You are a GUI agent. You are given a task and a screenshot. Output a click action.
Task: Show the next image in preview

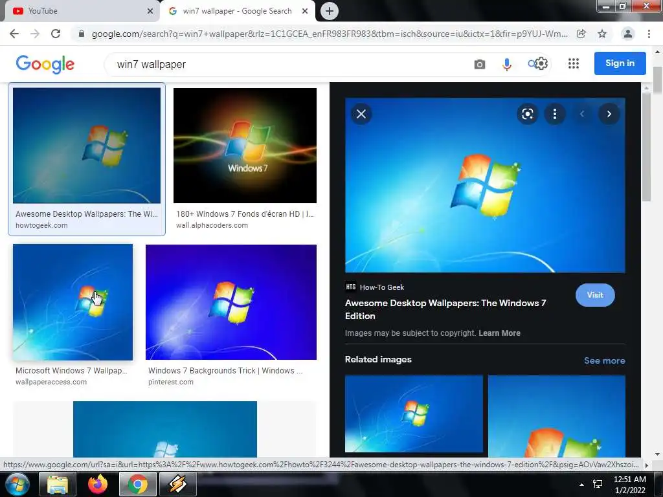(x=609, y=114)
